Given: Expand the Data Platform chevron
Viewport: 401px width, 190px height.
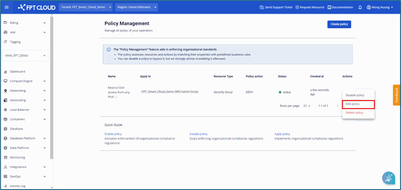Looking at the screenshot, I should click(45, 148).
